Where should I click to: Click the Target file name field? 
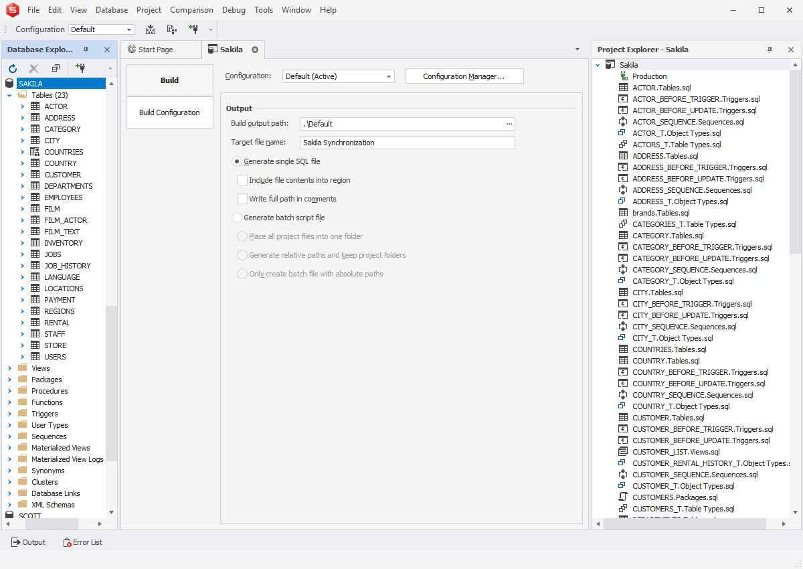407,143
